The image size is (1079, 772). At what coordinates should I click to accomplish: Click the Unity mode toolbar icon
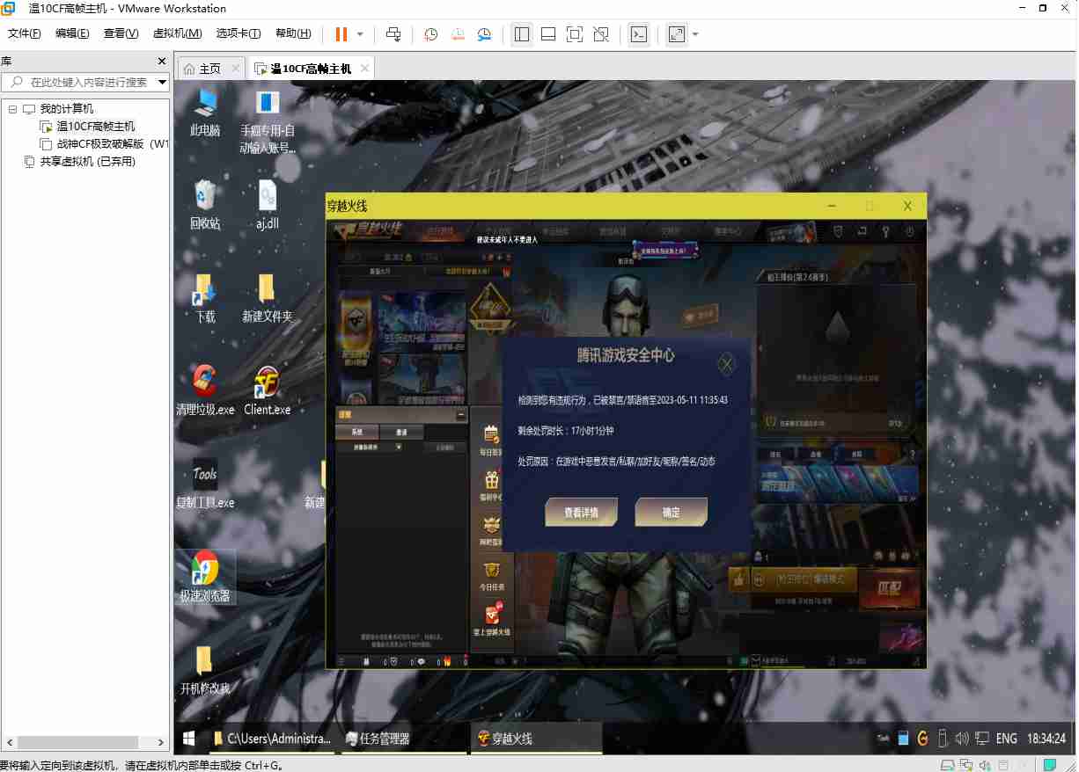click(601, 34)
